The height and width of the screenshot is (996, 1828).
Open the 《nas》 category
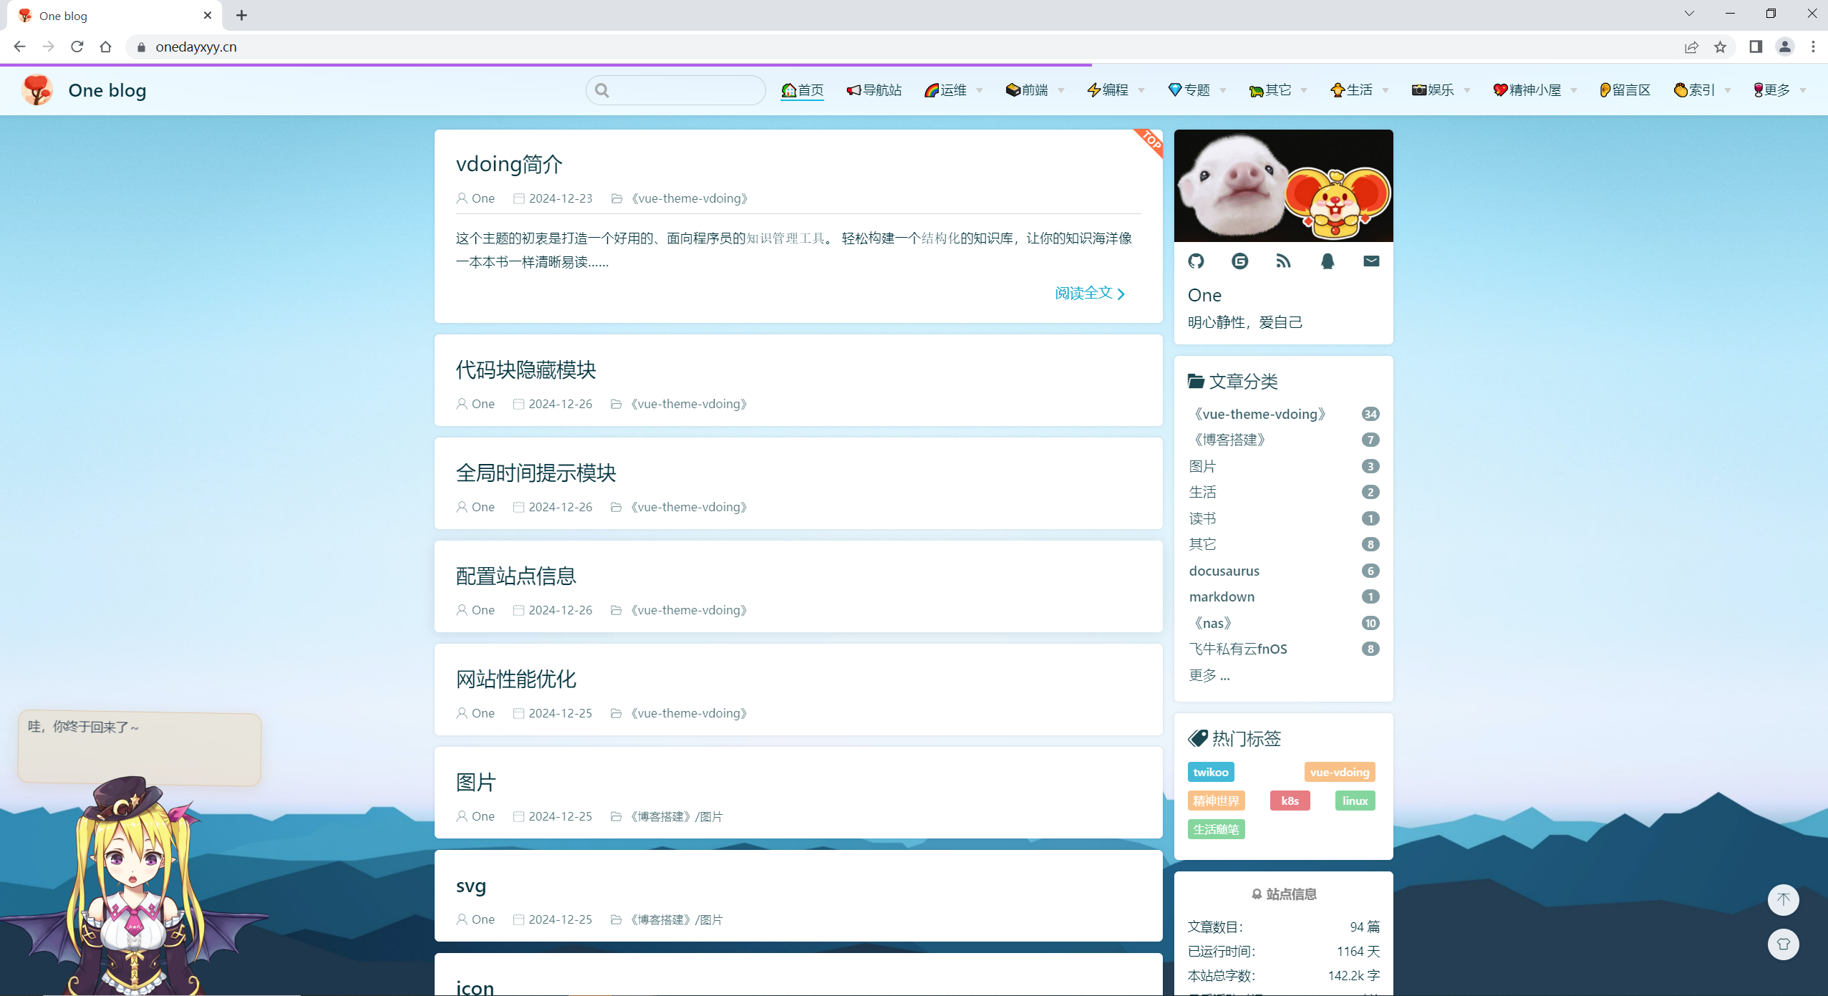[x=1283, y=623]
